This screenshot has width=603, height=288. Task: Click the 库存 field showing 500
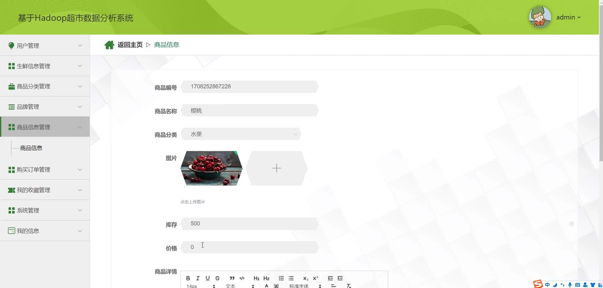(250, 224)
